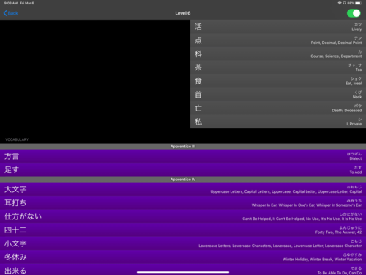Tap the Apprentice III section header
Screen dimensions: 366x275
(183, 147)
